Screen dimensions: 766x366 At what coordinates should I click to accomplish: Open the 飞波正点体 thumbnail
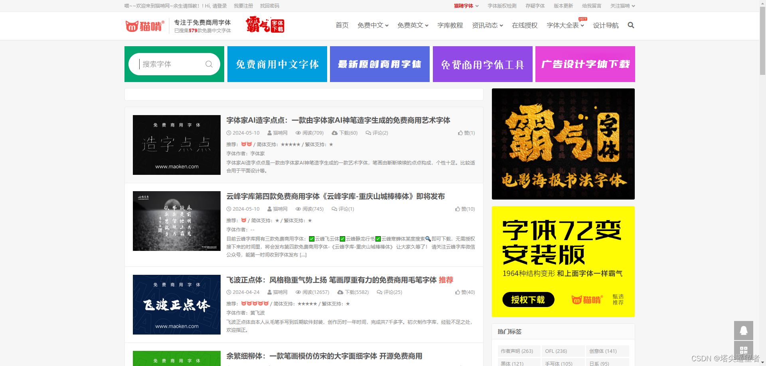177,305
